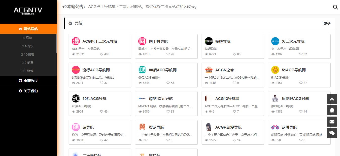Open ACG13导航网 title link

point(227,98)
